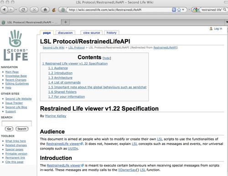
Task: Open 'Help' in navigation sidebar
Action: click(8, 88)
